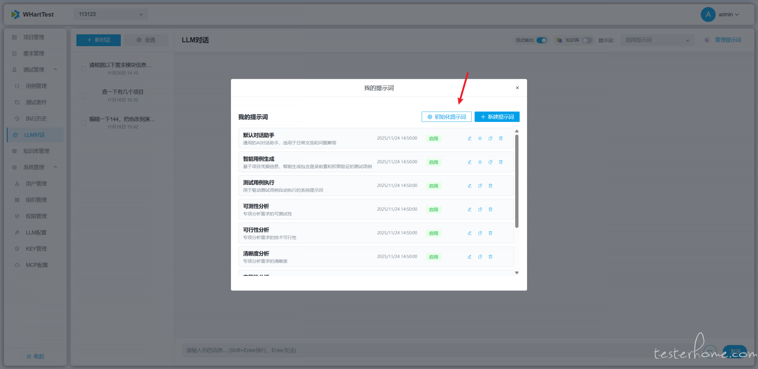758x369 pixels.
Task: Go to MCP配置 in the sidebar
Action: [37, 265]
